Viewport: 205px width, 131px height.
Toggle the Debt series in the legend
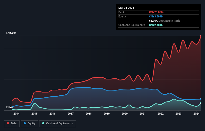coord(11,124)
